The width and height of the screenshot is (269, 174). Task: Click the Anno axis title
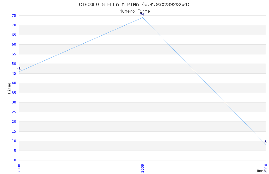tap(261, 171)
